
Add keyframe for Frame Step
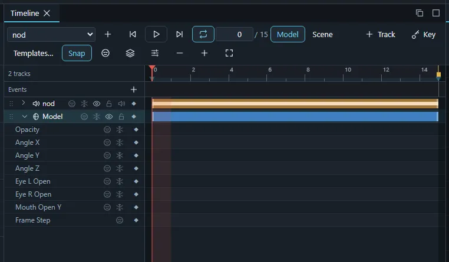[x=136, y=220]
